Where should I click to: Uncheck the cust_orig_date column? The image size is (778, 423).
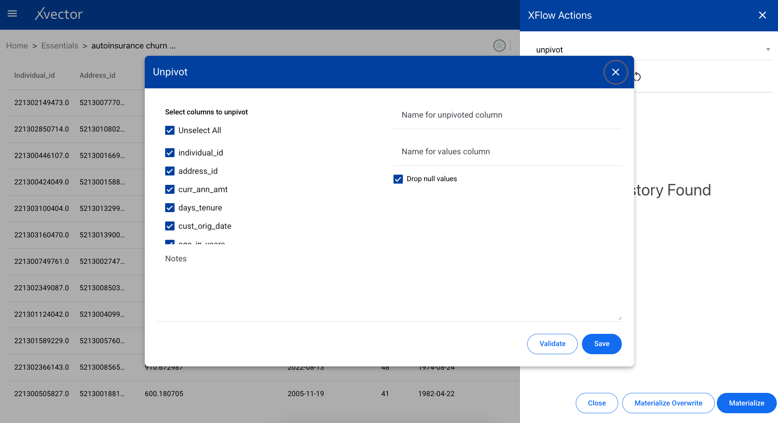click(170, 226)
